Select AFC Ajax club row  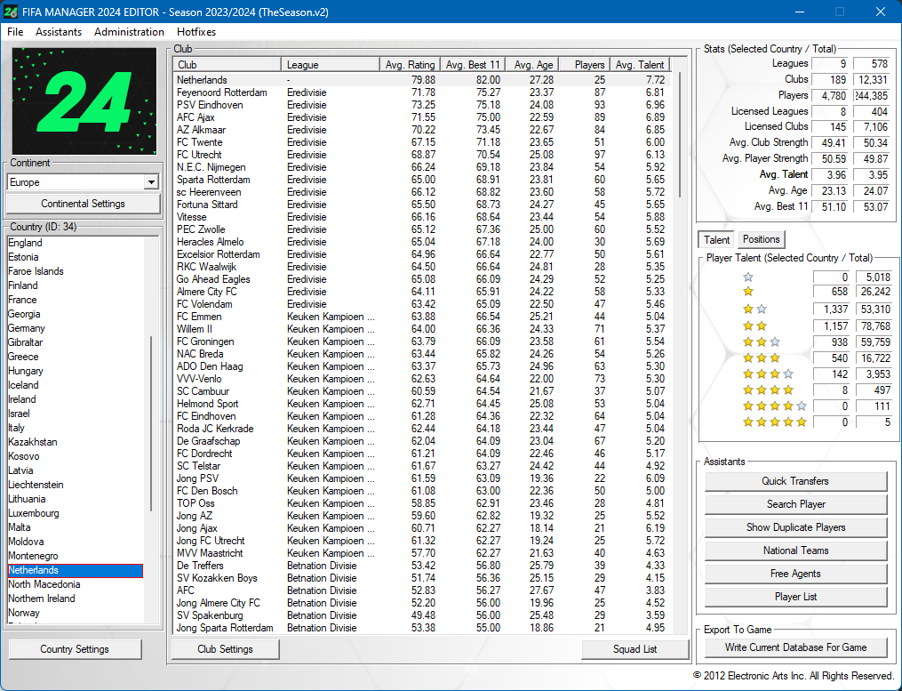coord(421,117)
